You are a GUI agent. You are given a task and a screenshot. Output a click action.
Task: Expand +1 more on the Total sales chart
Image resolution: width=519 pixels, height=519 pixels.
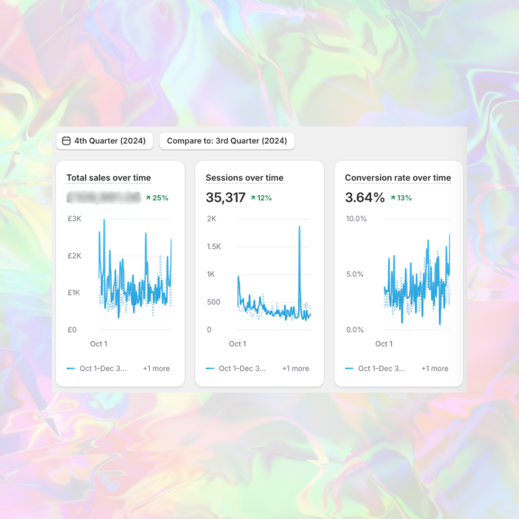pyautogui.click(x=156, y=368)
